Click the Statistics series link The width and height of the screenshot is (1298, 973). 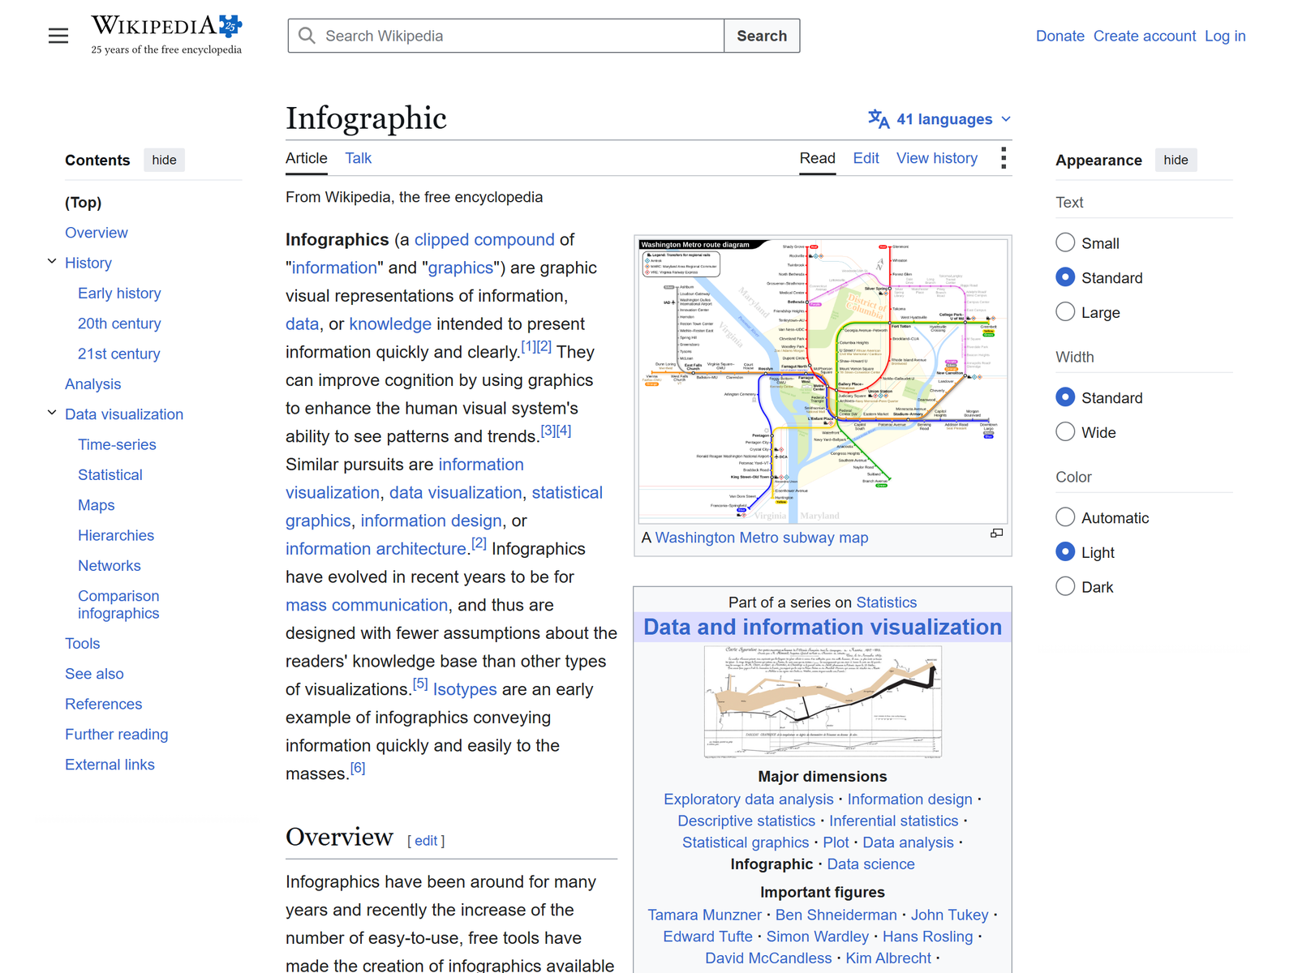[x=886, y=602]
